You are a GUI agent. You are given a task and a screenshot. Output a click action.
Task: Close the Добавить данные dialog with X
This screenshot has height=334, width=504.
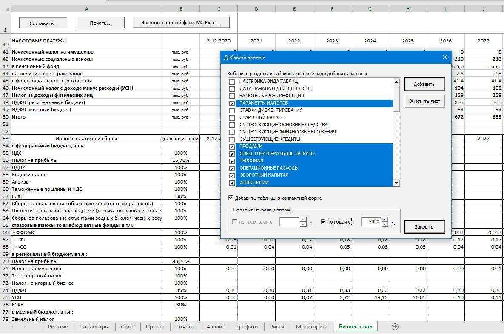pos(444,57)
